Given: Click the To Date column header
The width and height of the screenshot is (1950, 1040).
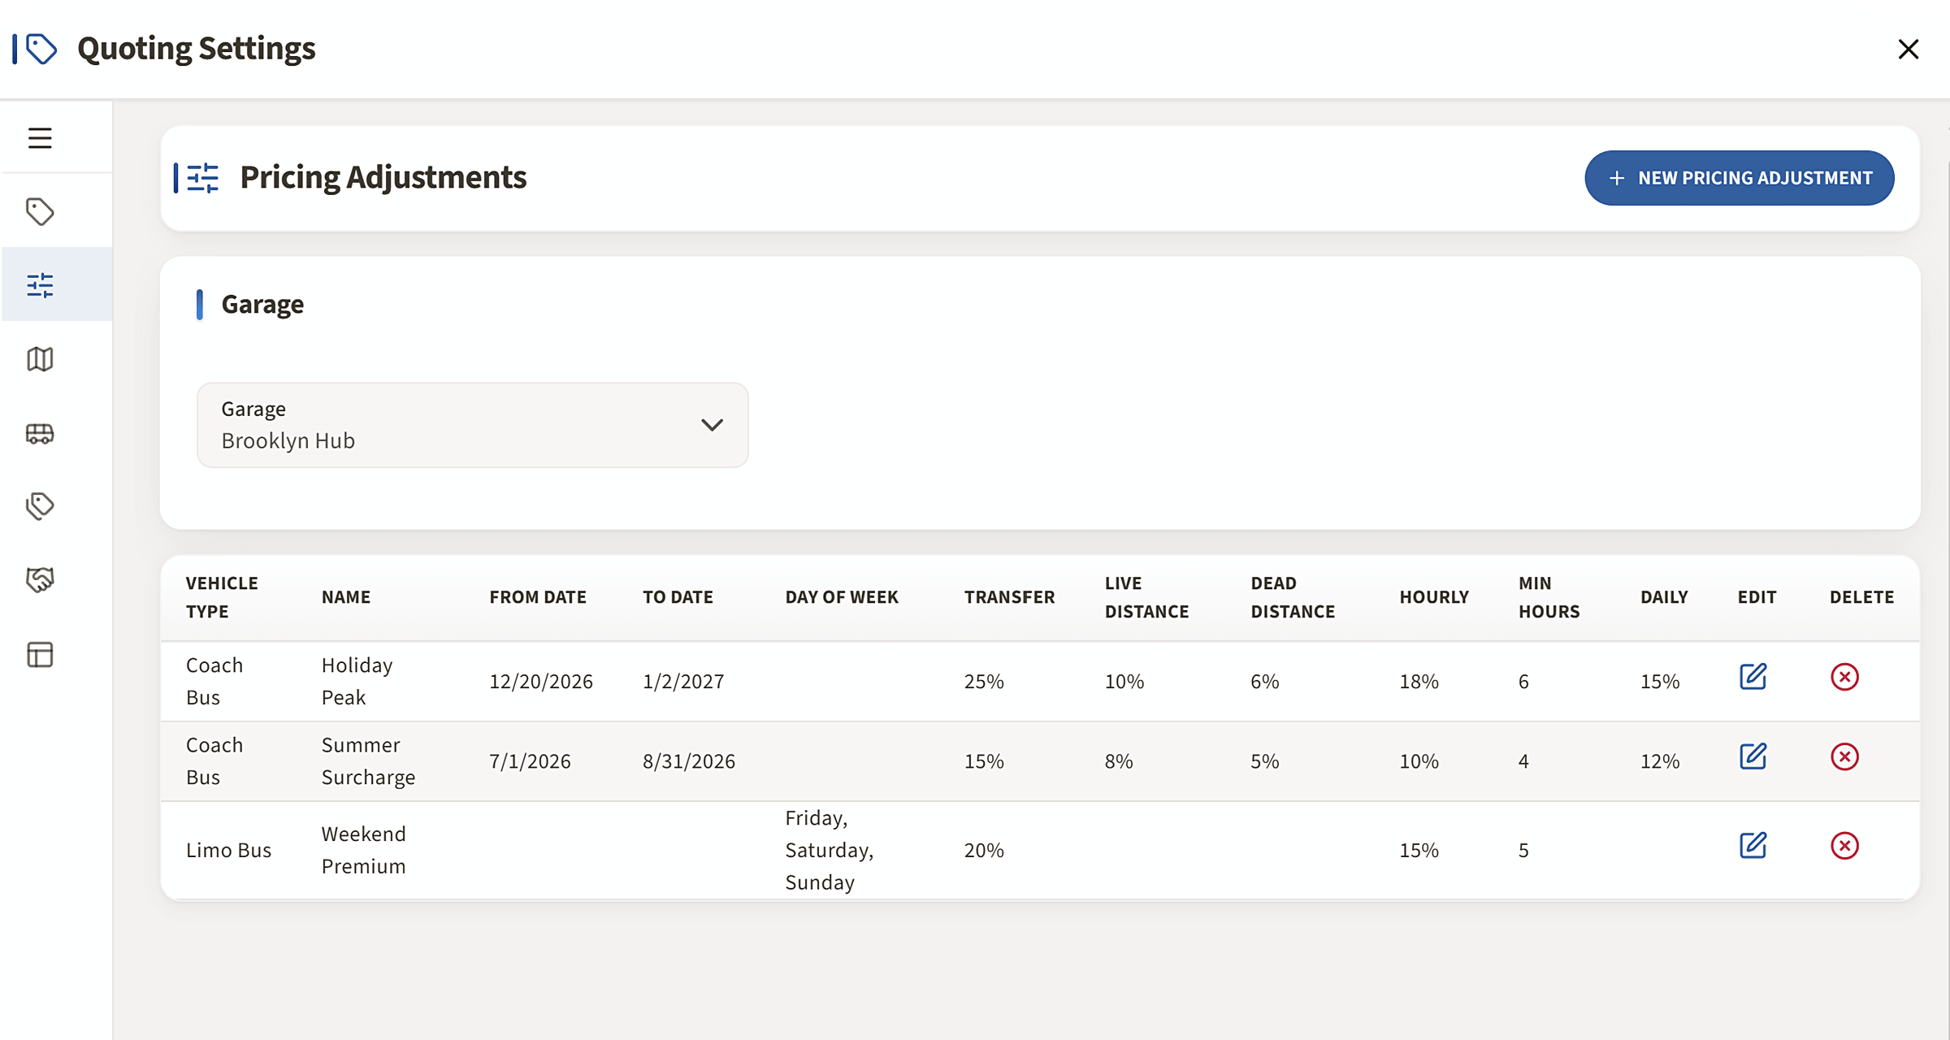Looking at the screenshot, I should [678, 597].
